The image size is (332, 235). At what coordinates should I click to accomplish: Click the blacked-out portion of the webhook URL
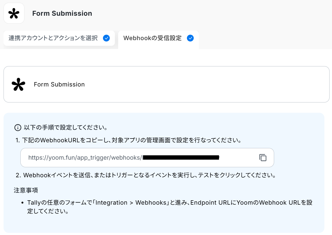(x=181, y=157)
